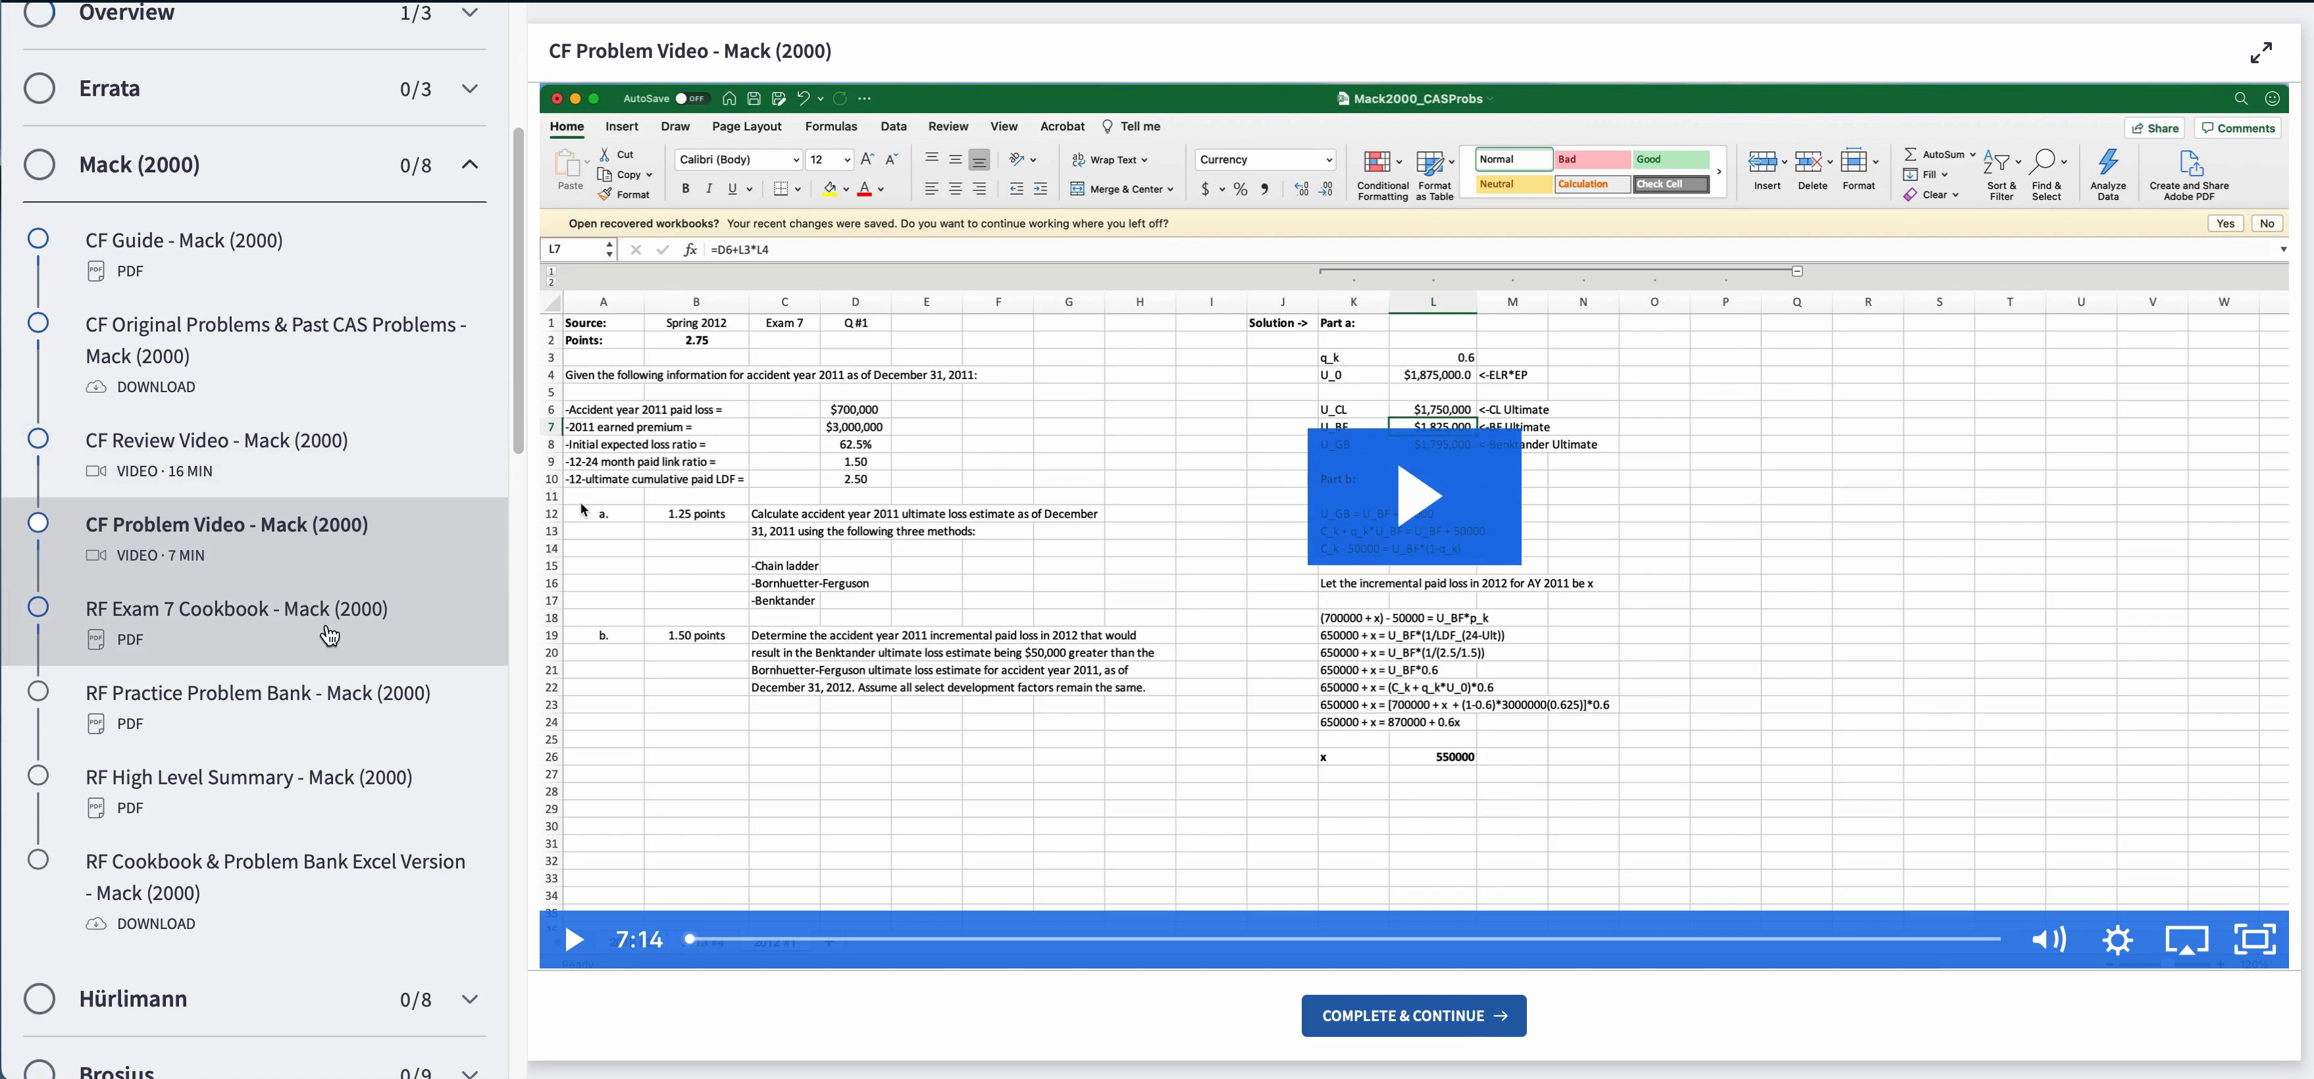Expand the Overview section chevron

click(x=470, y=13)
